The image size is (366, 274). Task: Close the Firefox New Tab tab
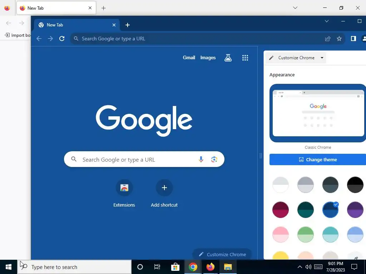point(90,8)
